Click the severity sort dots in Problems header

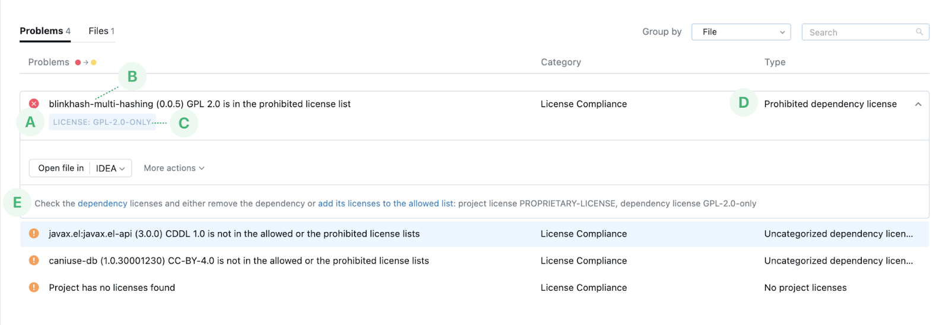pos(85,62)
